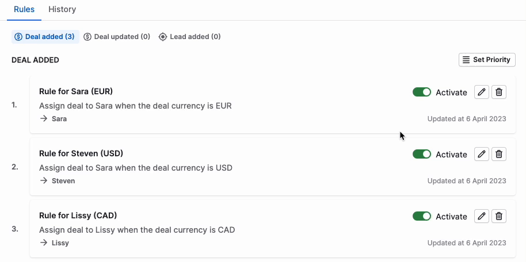
Task: Edit the Rule for Lissy (CAD)
Action: [481, 216]
